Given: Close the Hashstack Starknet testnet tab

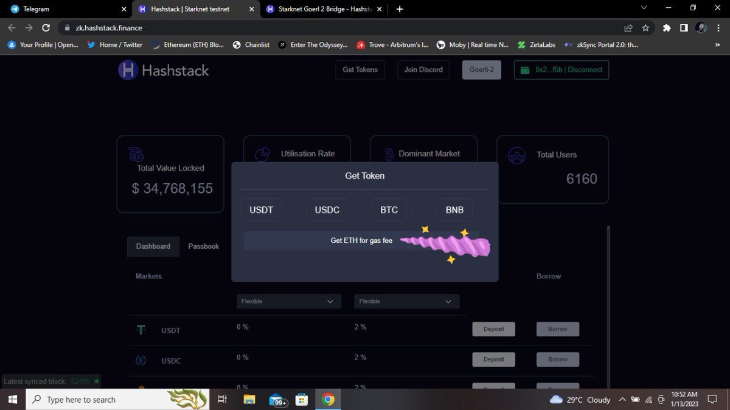Looking at the screenshot, I should pos(252,9).
